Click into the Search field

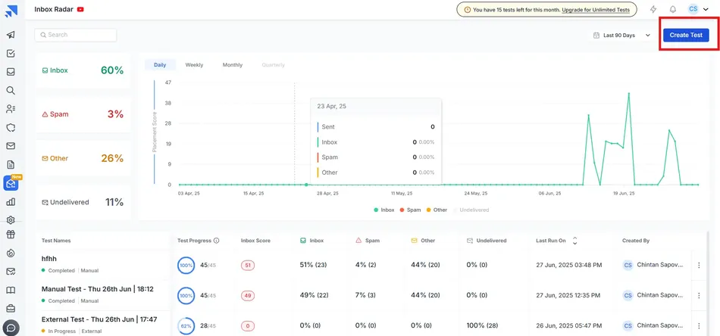(75, 35)
